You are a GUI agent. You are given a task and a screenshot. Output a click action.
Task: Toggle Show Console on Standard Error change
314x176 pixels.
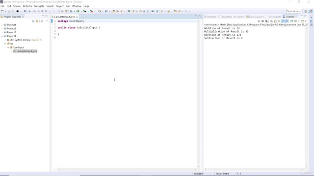tap(287, 21)
